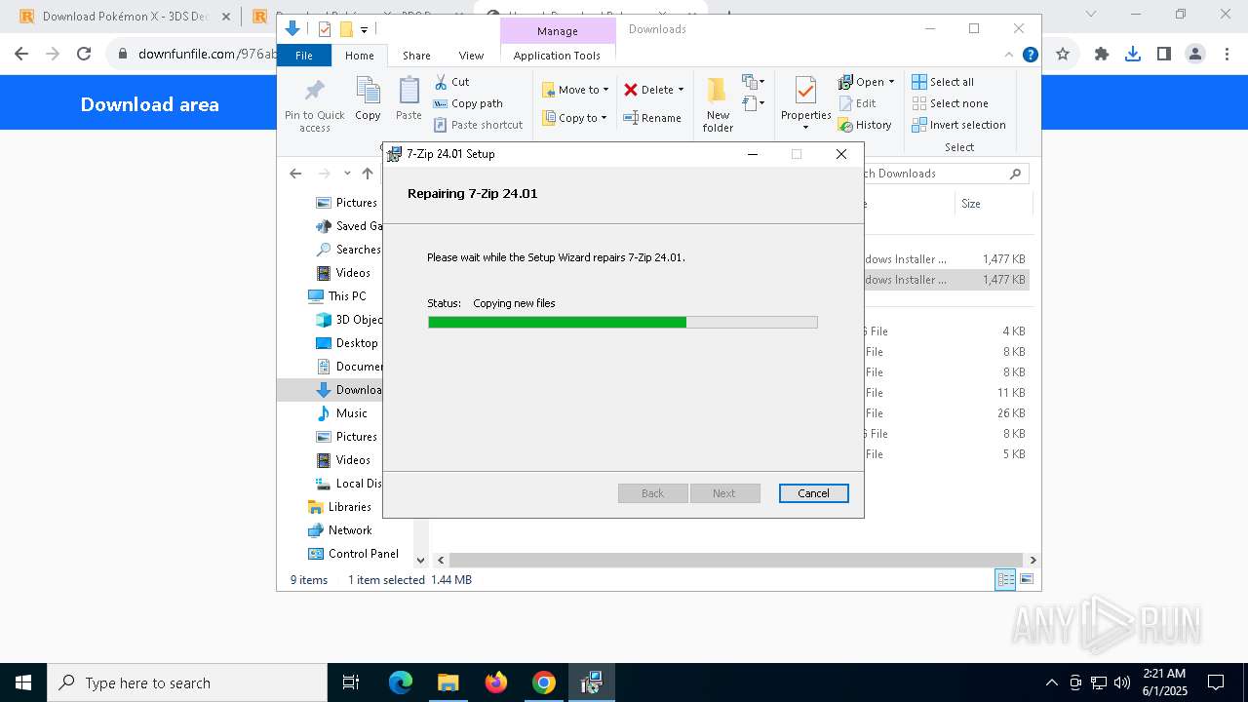Open Quick Access Toolbar customize dropdown
Image resolution: width=1248 pixels, height=702 pixels.
(x=364, y=30)
